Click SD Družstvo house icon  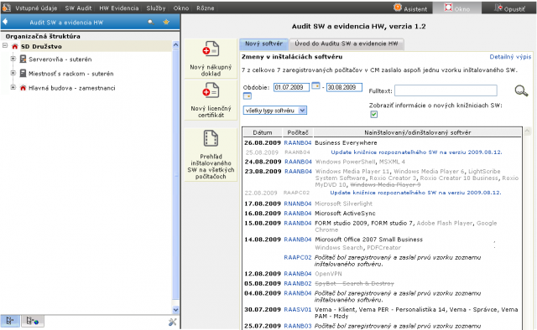pos(15,47)
